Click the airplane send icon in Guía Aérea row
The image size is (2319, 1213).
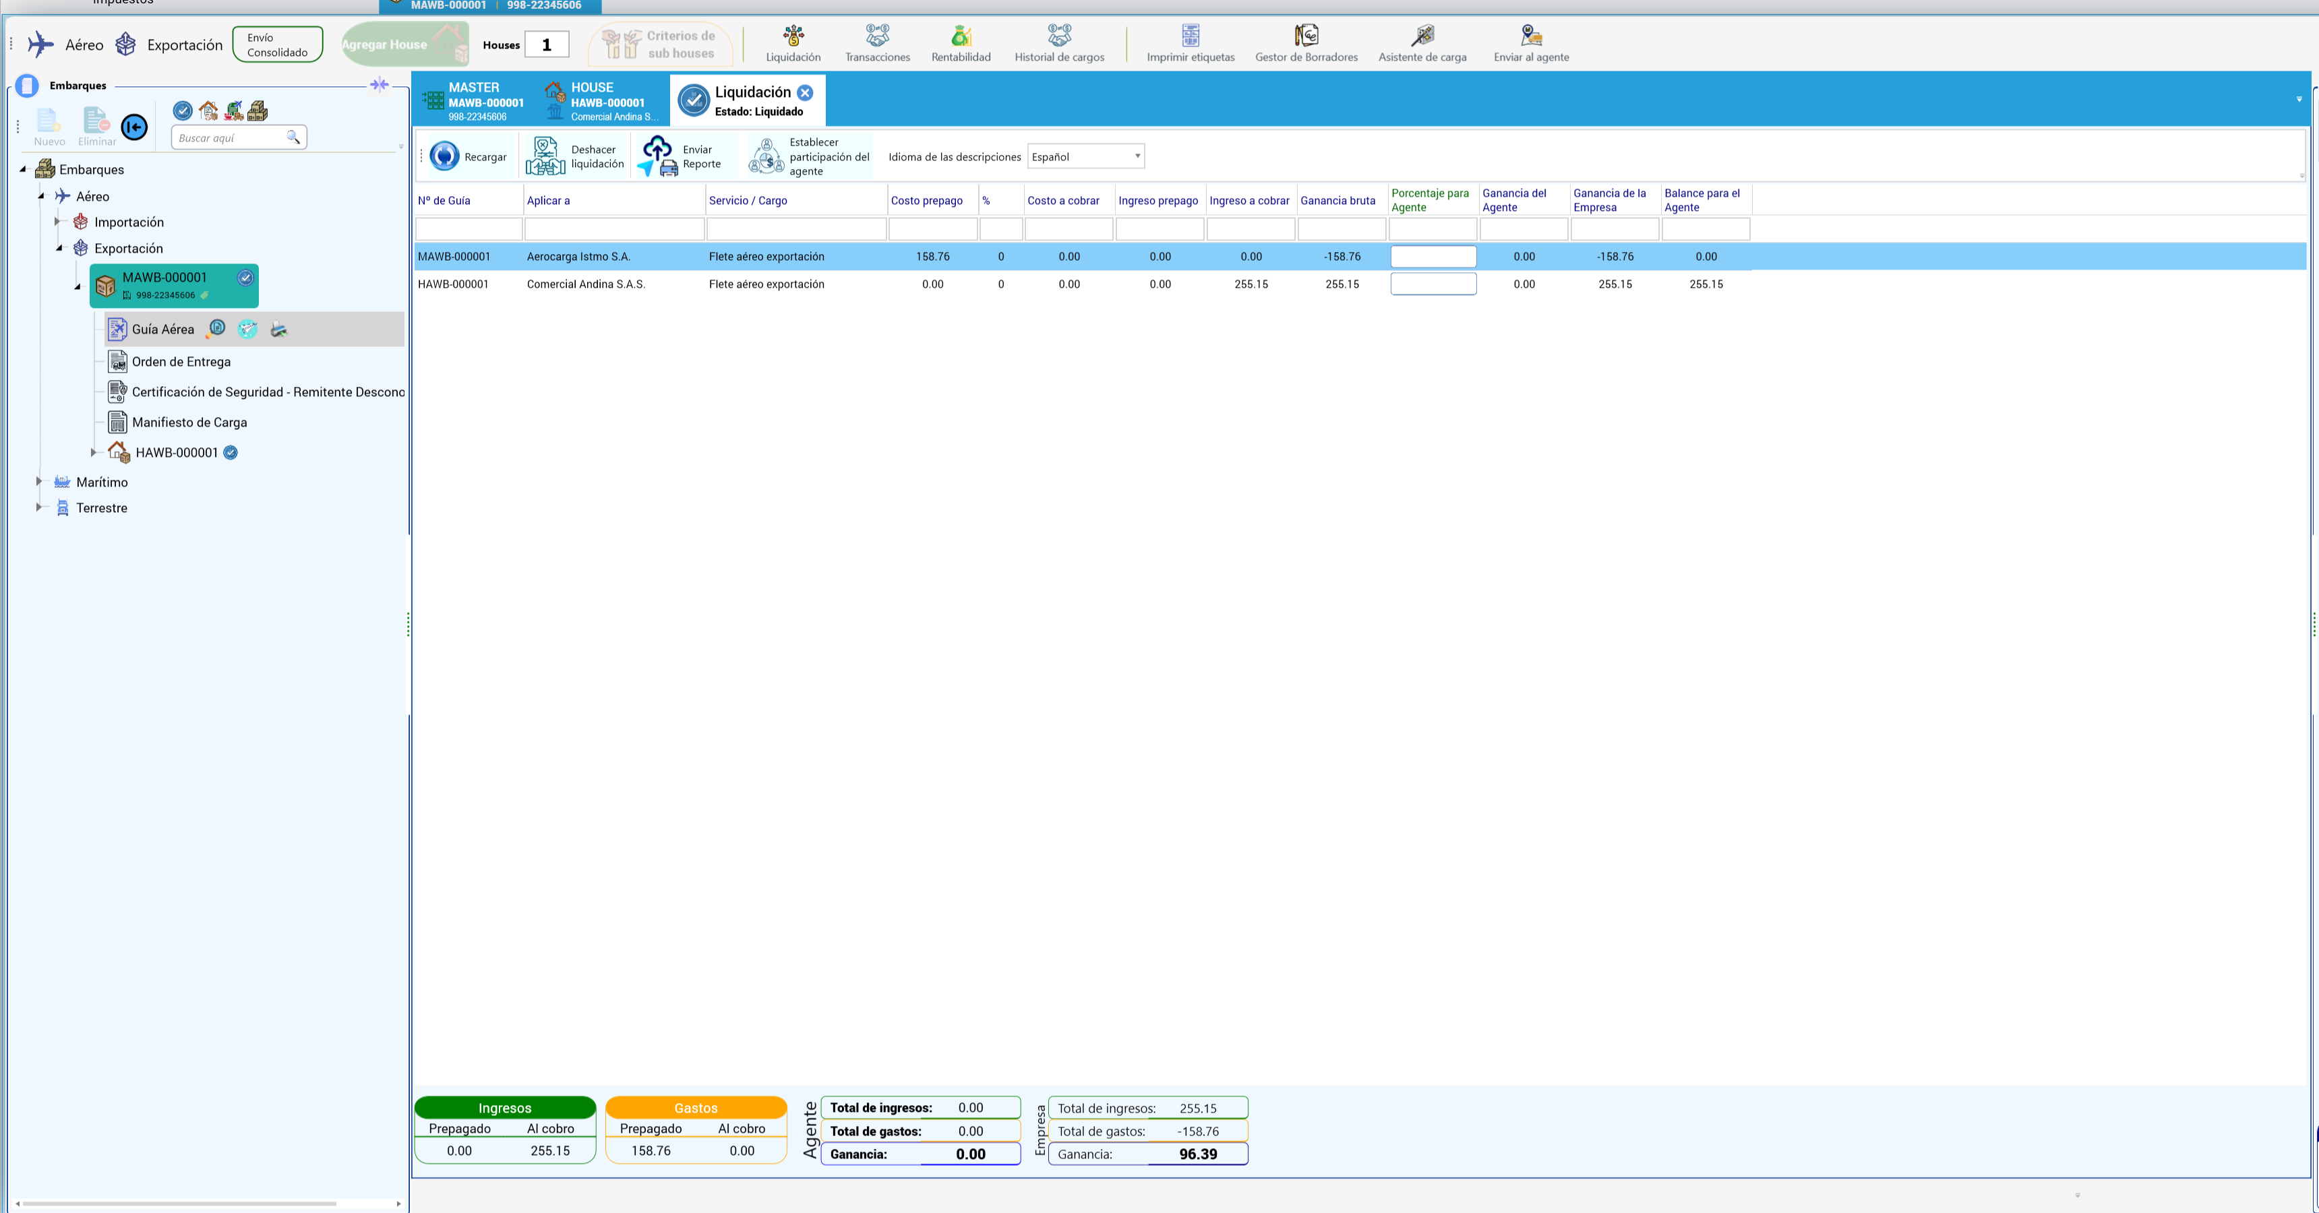[247, 330]
